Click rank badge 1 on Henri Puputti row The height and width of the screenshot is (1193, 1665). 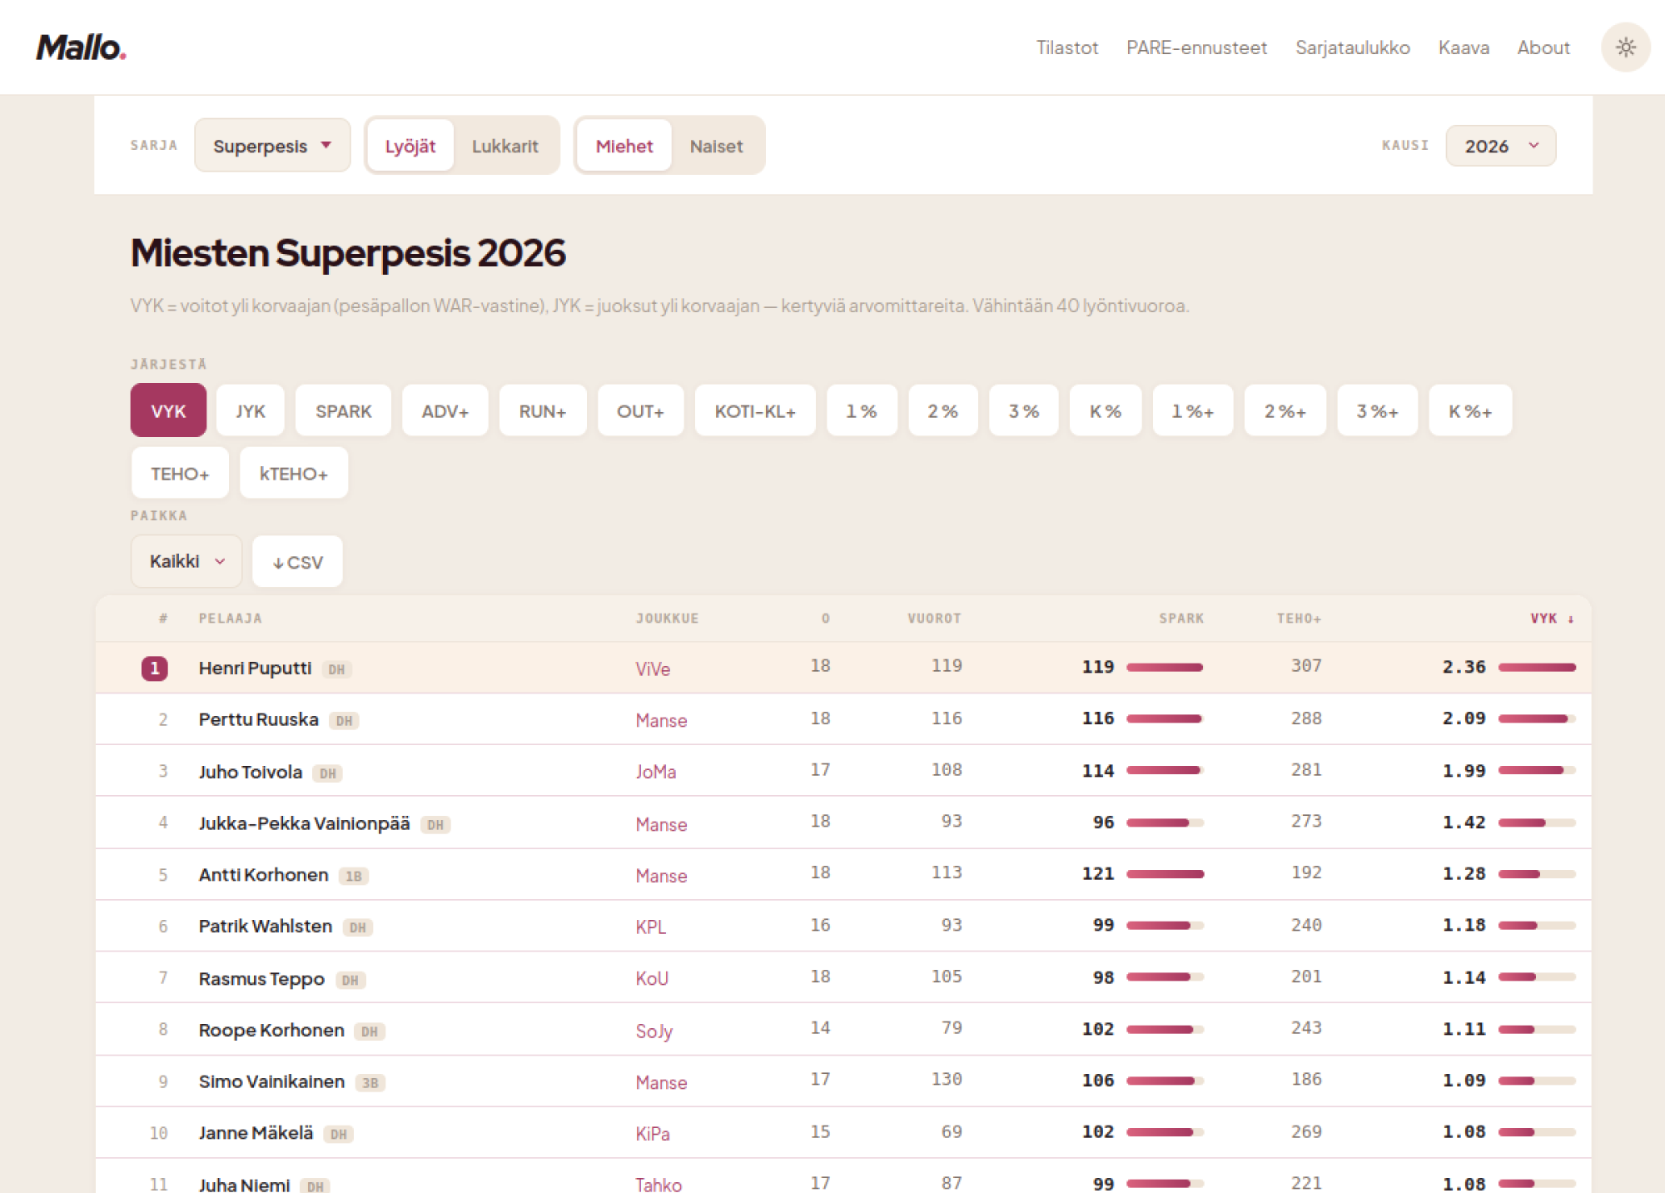coord(155,668)
